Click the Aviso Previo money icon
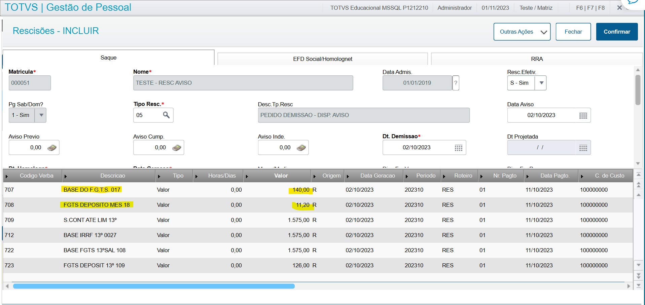Image resolution: width=645 pixels, height=305 pixels. click(x=52, y=148)
